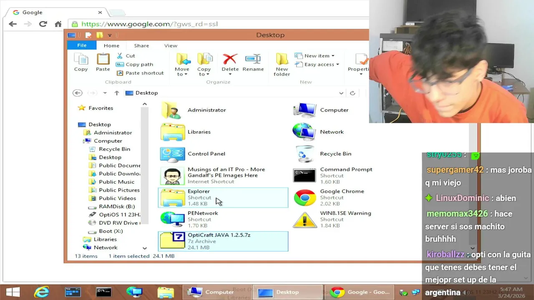
Task: Create a New folder from ribbon
Action: [282, 65]
